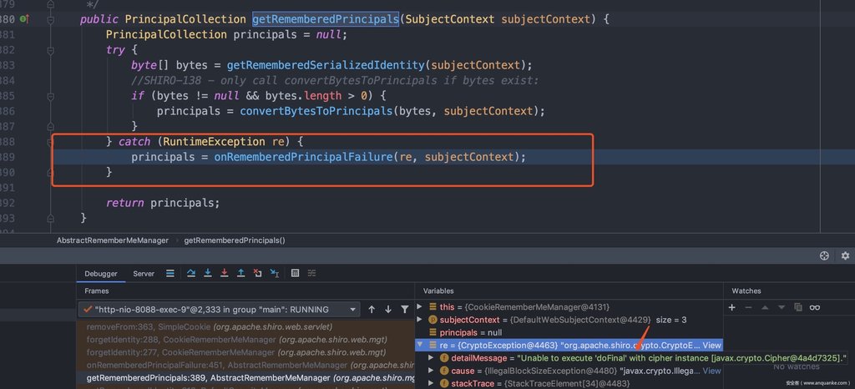The width and height of the screenshot is (855, 389).
Task: Click the glasses show watches icon
Action: pyautogui.click(x=815, y=307)
